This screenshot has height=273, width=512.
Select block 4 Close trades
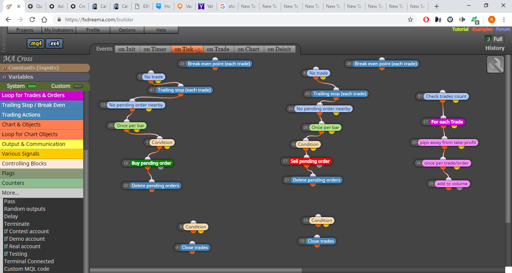pyautogui.click(x=195, y=247)
